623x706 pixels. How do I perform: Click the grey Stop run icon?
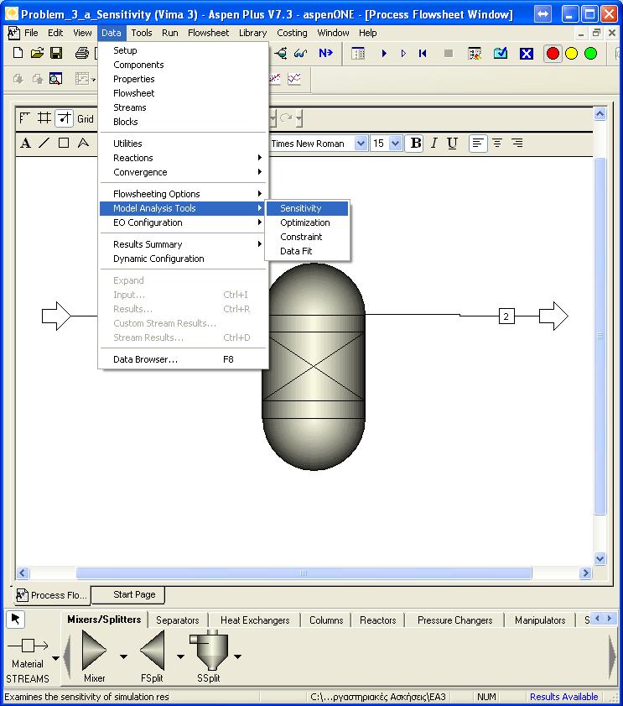pos(449,54)
